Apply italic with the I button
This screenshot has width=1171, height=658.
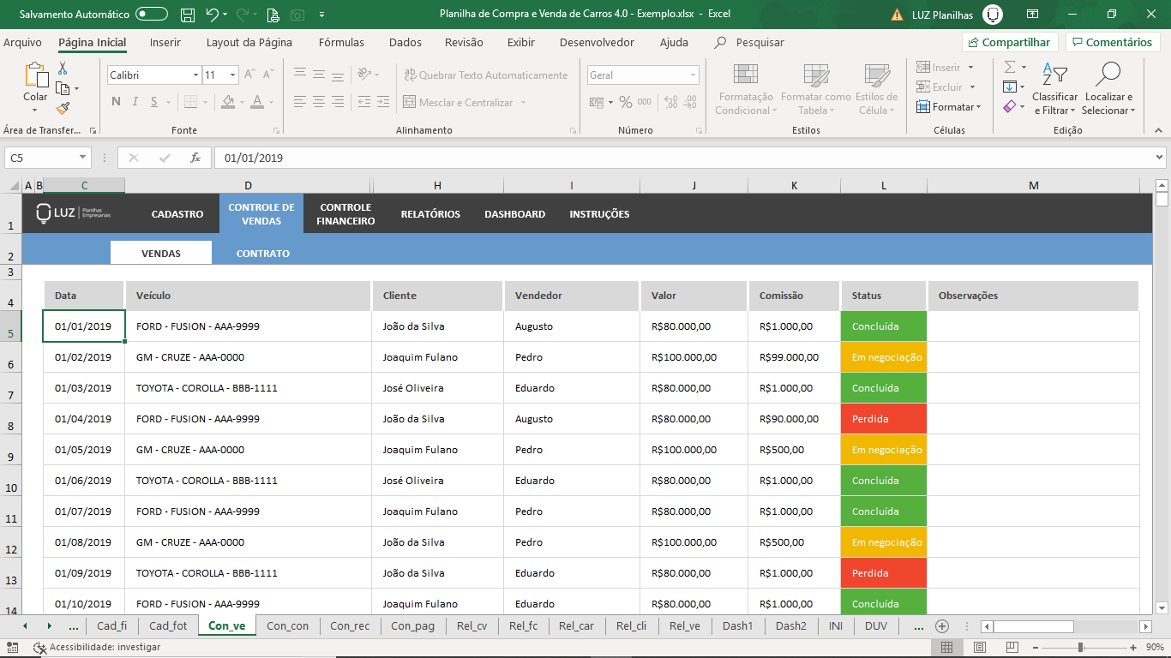(135, 102)
